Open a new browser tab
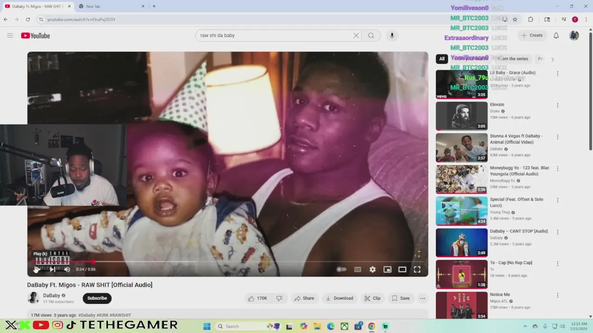This screenshot has height=333, width=593. pos(154,6)
